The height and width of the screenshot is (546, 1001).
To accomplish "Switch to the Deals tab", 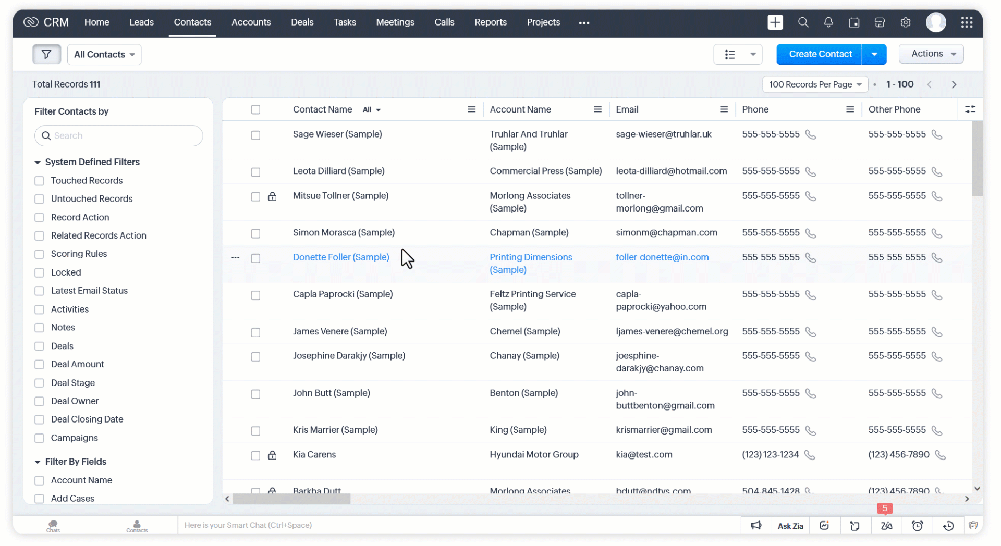I will pos(302,22).
